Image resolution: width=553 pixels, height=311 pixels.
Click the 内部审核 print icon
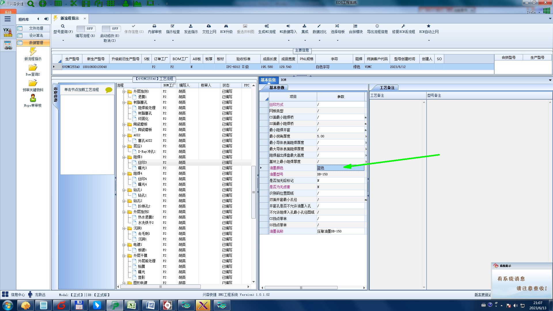coord(154,26)
